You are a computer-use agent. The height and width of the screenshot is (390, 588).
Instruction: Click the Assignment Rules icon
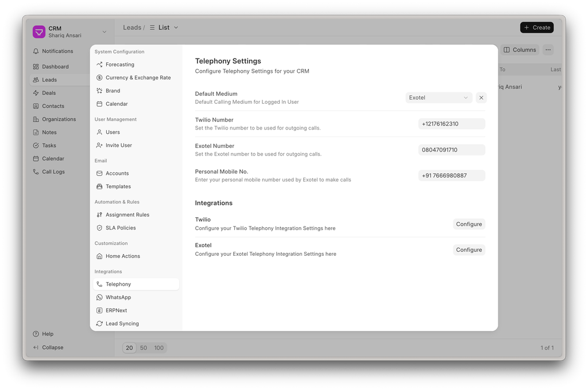[x=99, y=215]
